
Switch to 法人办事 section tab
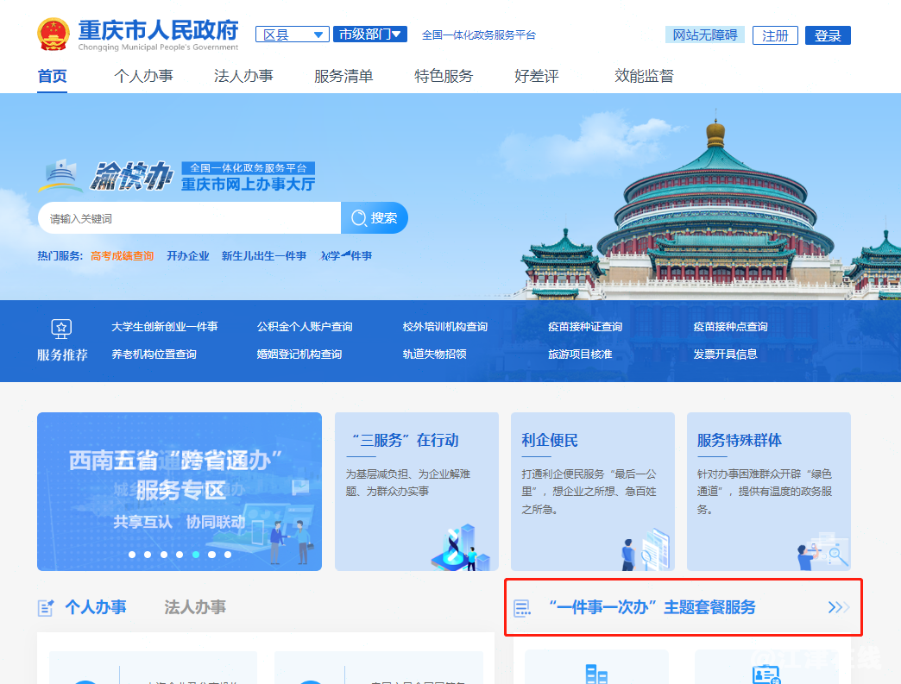tap(195, 607)
